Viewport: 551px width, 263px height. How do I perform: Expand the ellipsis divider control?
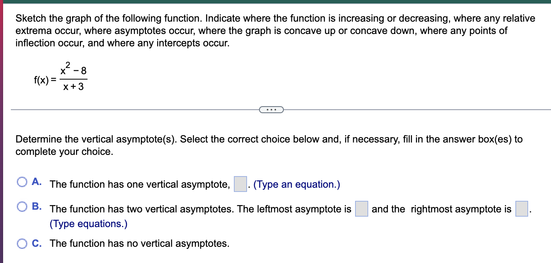point(271,110)
